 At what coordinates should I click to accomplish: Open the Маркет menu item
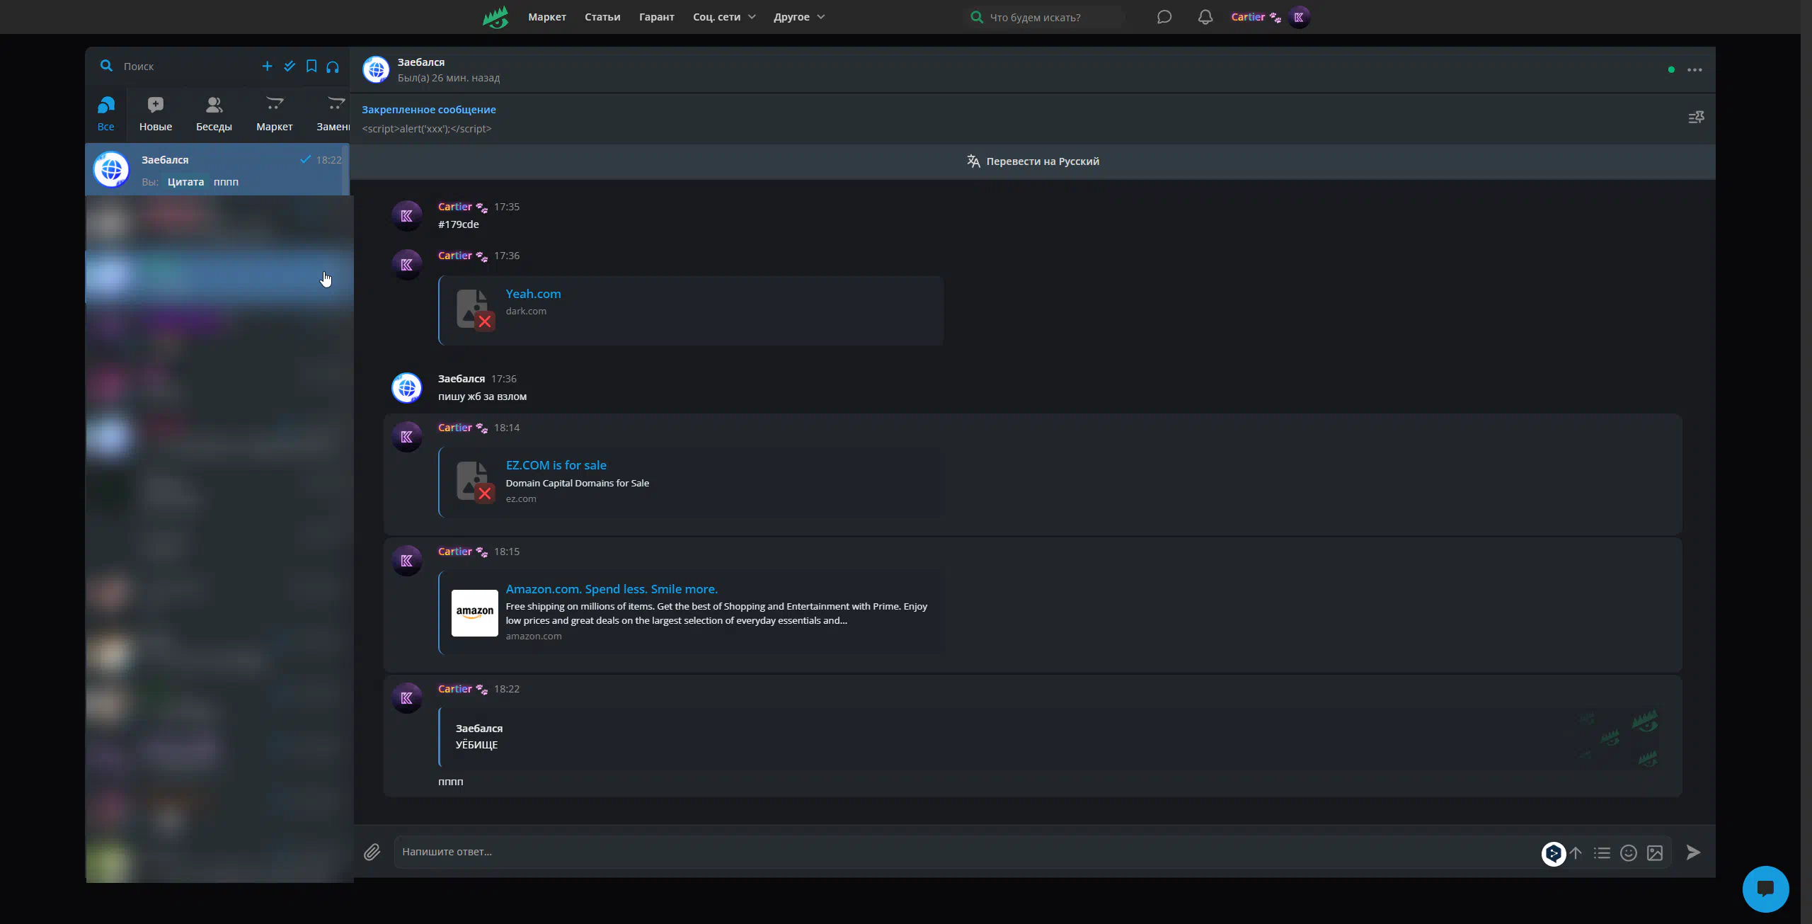click(546, 17)
